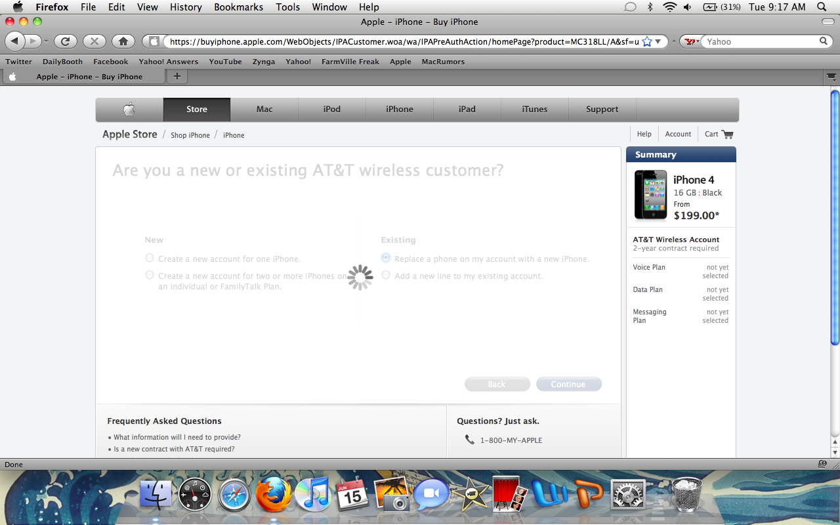This screenshot has width=840, height=525.
Task: Go back with the Firefox back arrow
Action: tap(14, 41)
